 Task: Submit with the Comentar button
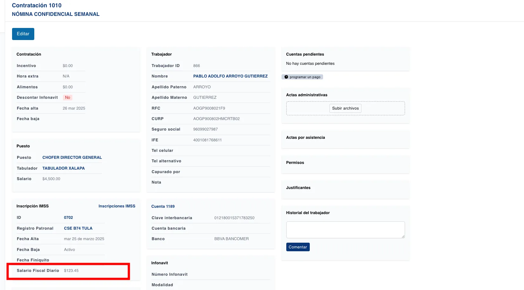coord(298,247)
